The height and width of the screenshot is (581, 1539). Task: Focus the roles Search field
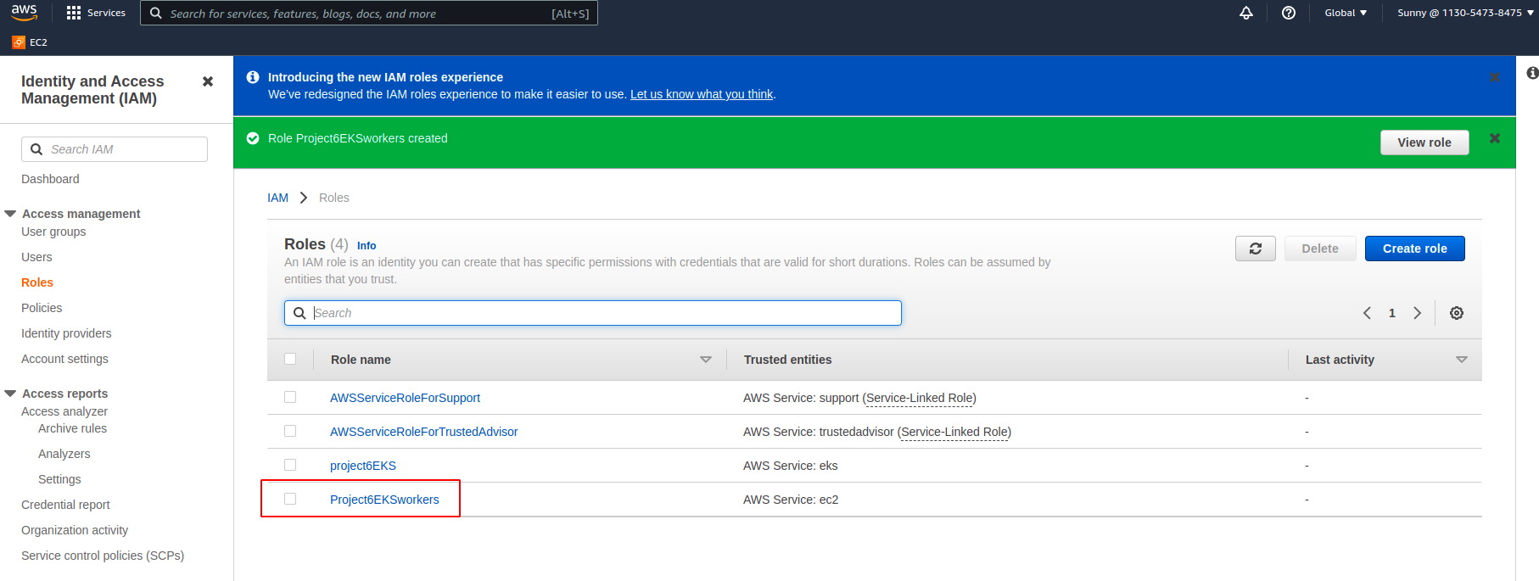[593, 313]
